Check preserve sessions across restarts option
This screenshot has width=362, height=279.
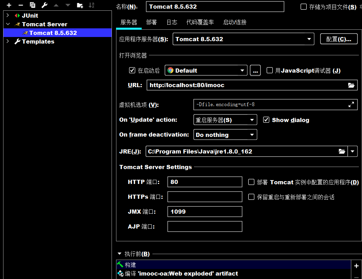point(251,197)
